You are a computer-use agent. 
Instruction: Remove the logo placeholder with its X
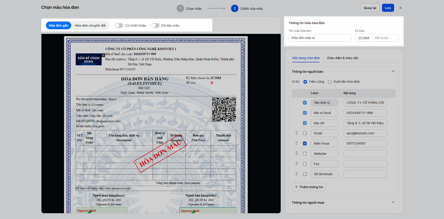click(x=103, y=55)
